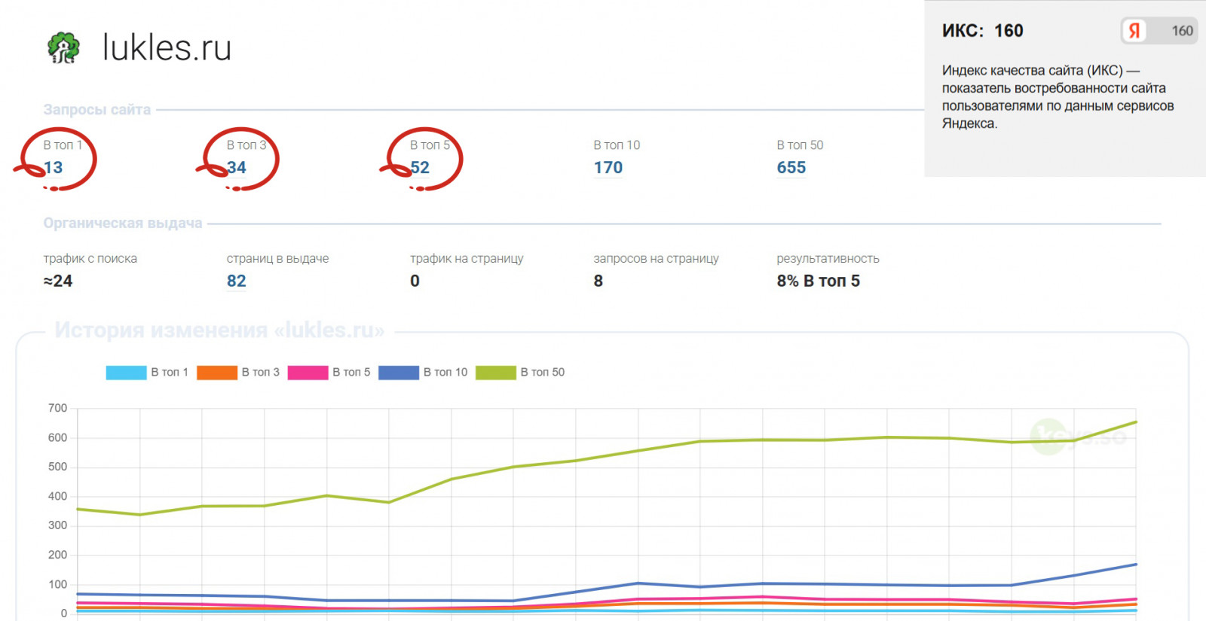
Task: Toggle the 'В топ 5' pink legend swatch
Action: pyautogui.click(x=308, y=372)
